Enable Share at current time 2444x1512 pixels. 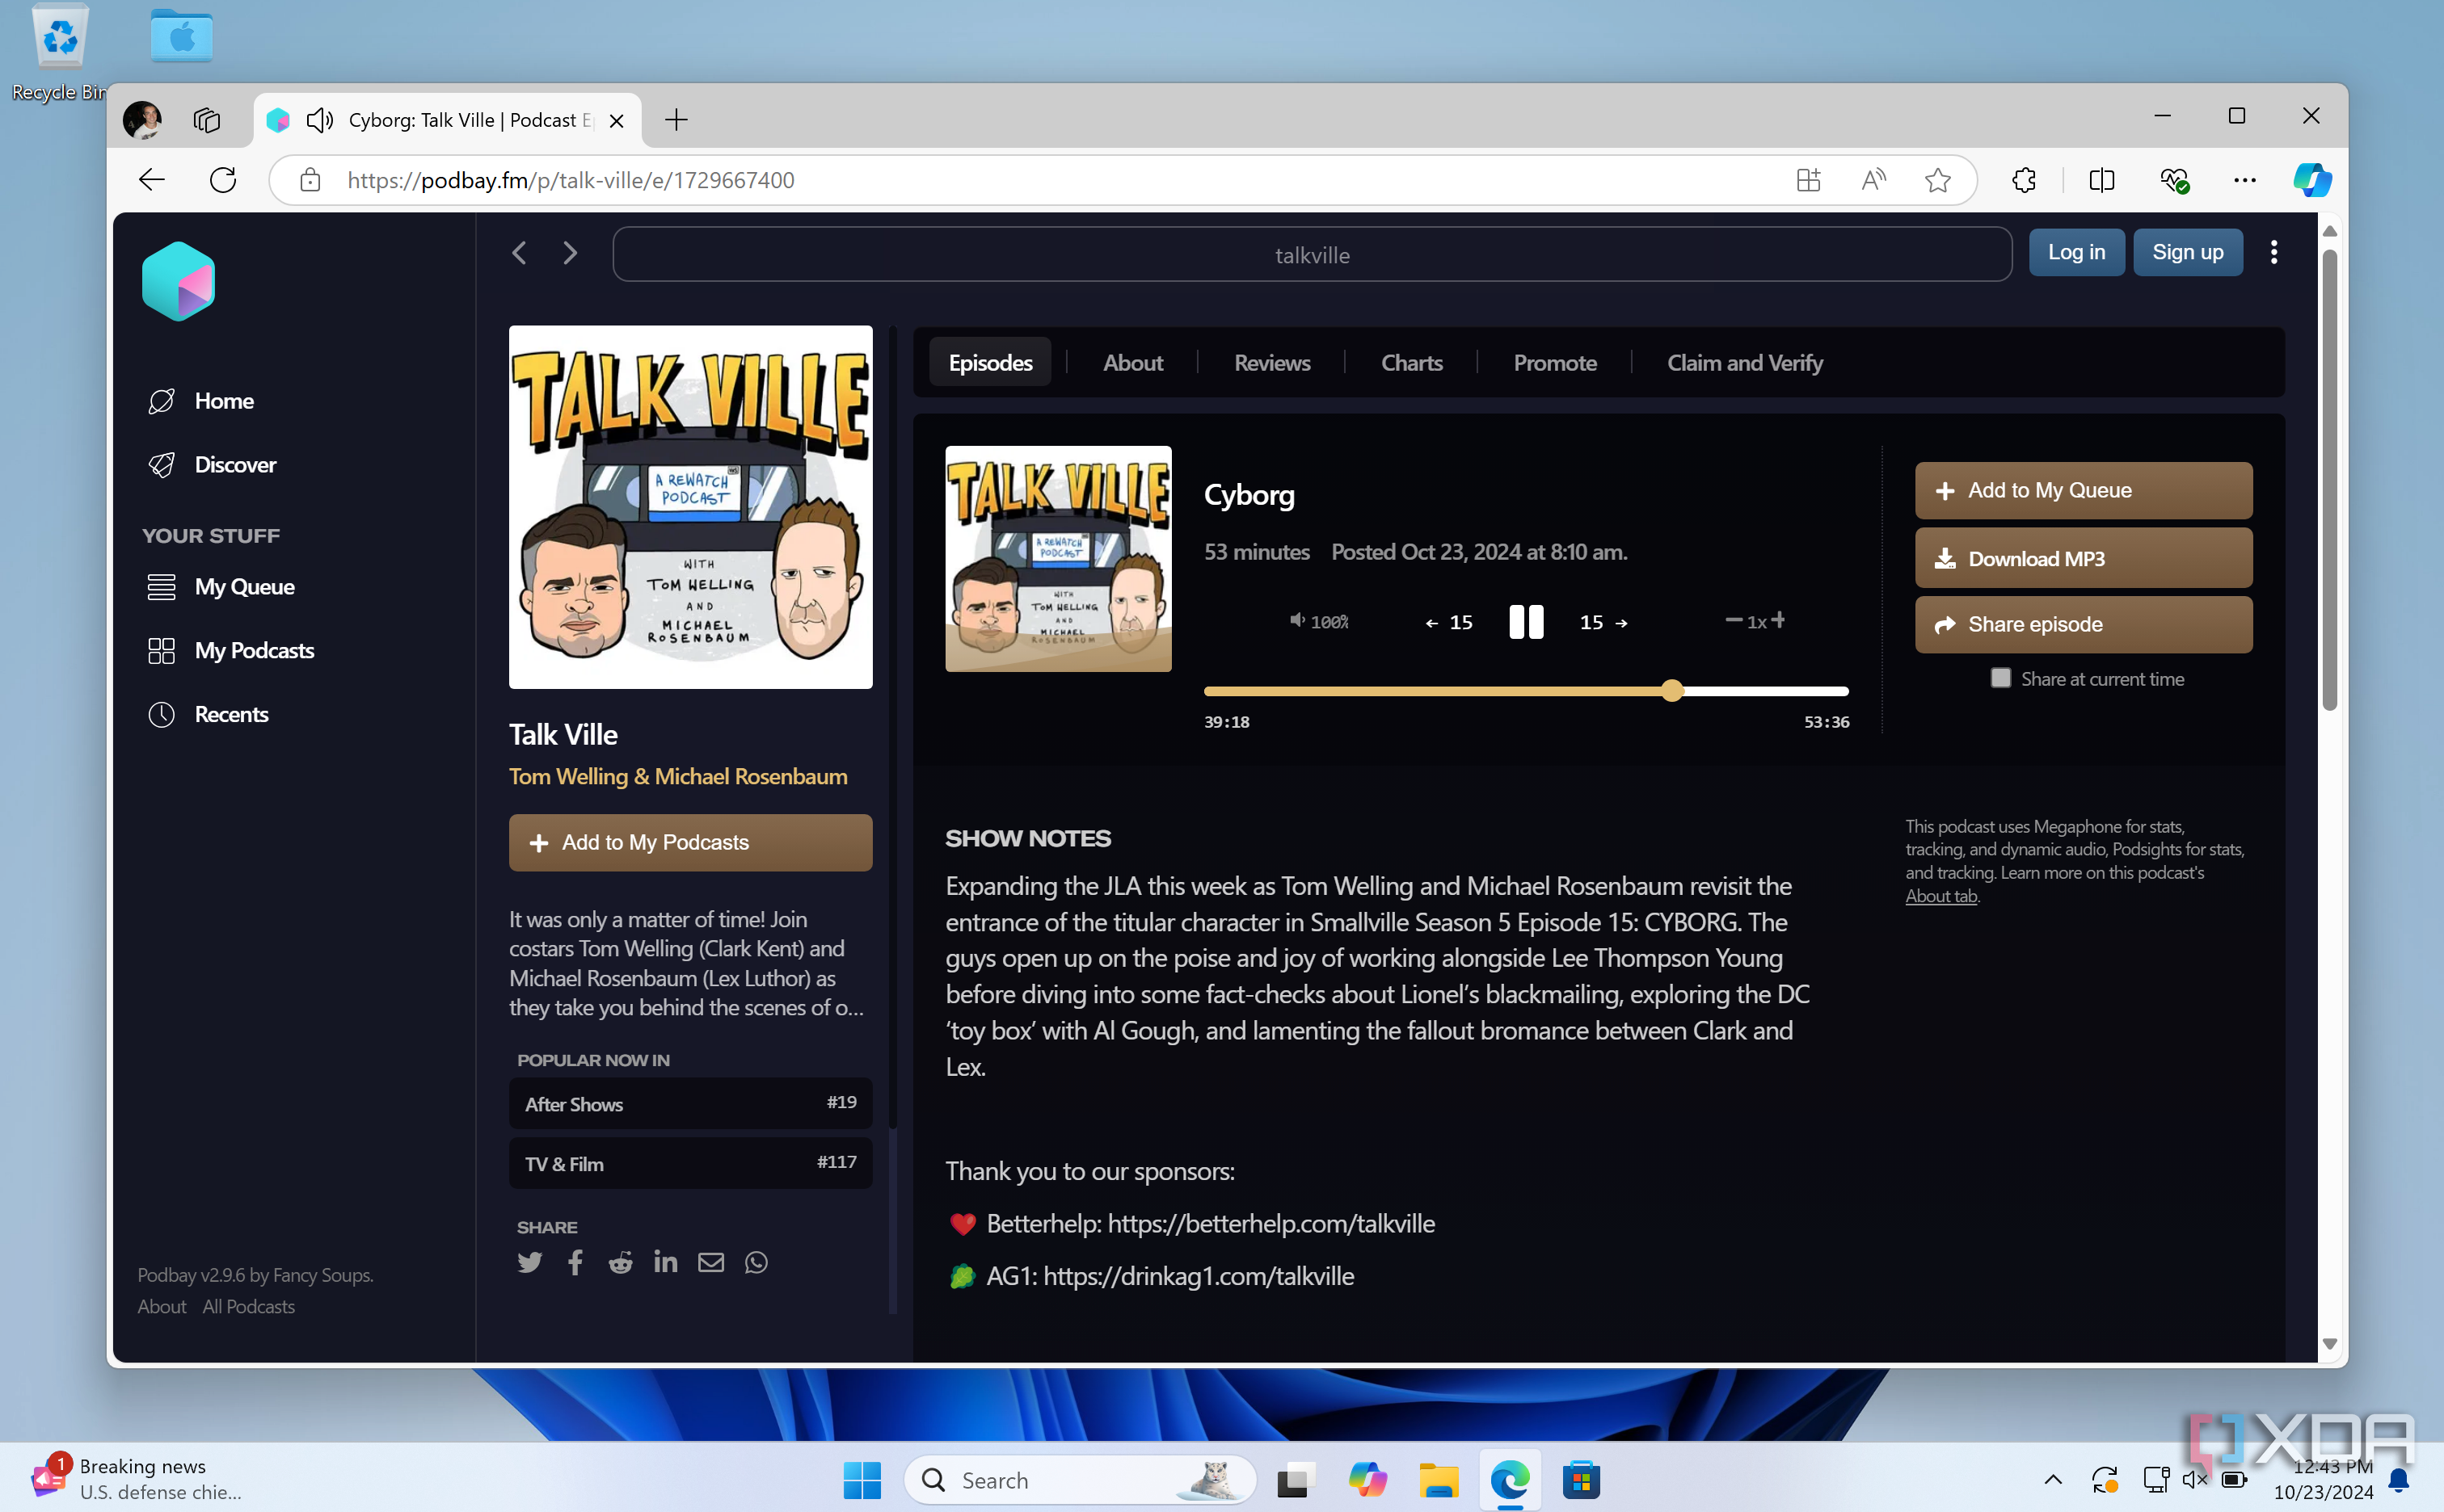tap(1999, 678)
